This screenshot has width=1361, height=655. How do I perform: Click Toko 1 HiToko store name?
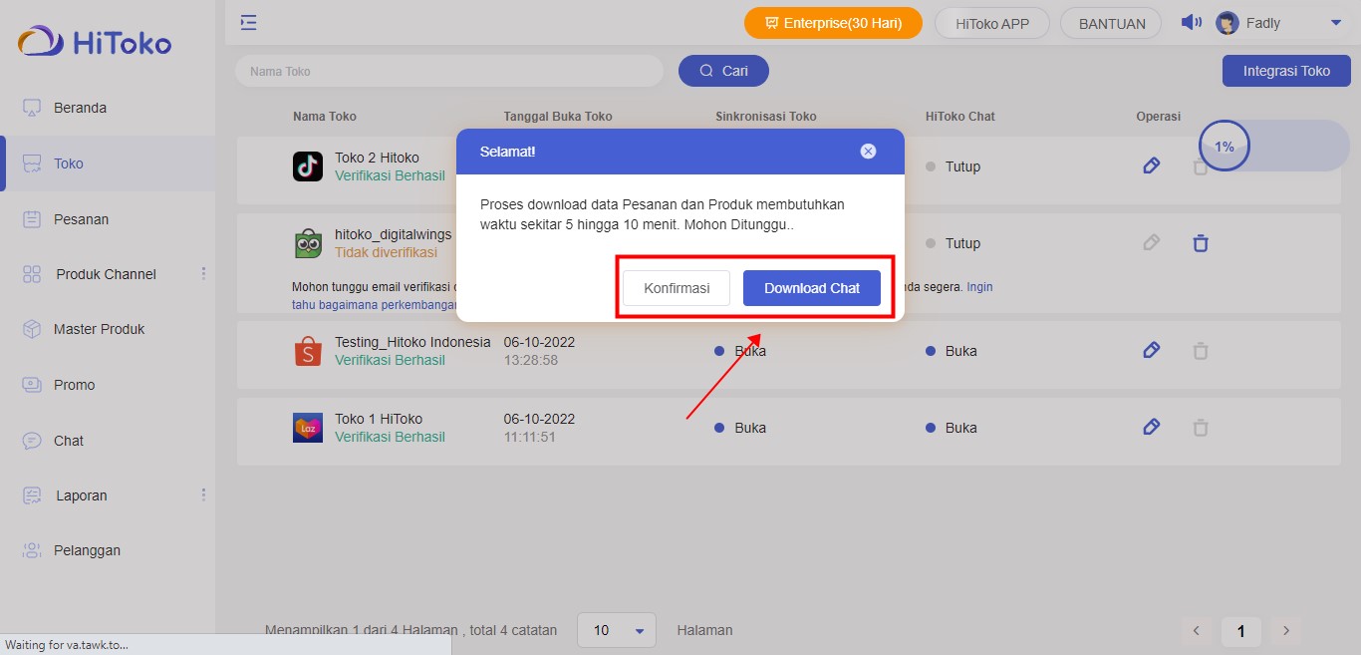coord(379,419)
